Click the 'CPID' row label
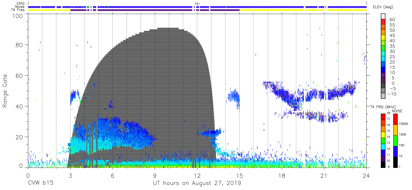 click(20, 4)
